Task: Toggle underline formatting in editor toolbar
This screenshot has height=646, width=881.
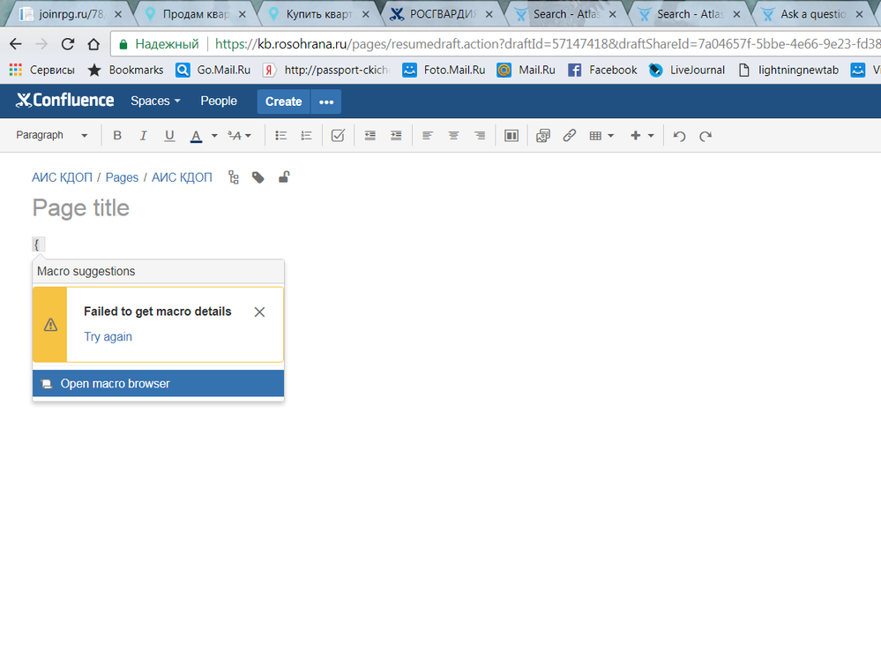Action: [169, 136]
